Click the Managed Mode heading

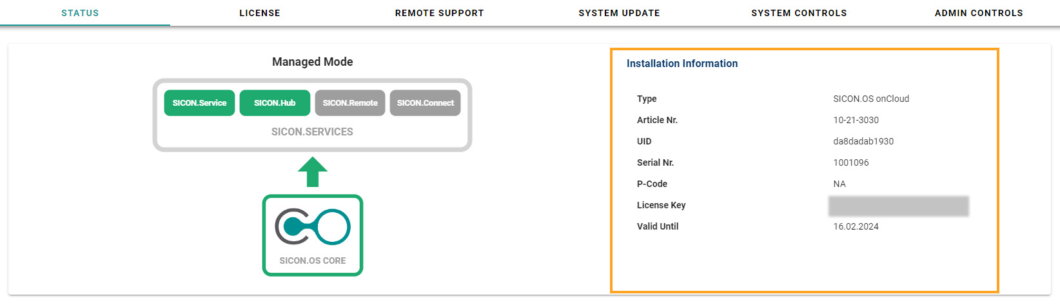coord(312,62)
